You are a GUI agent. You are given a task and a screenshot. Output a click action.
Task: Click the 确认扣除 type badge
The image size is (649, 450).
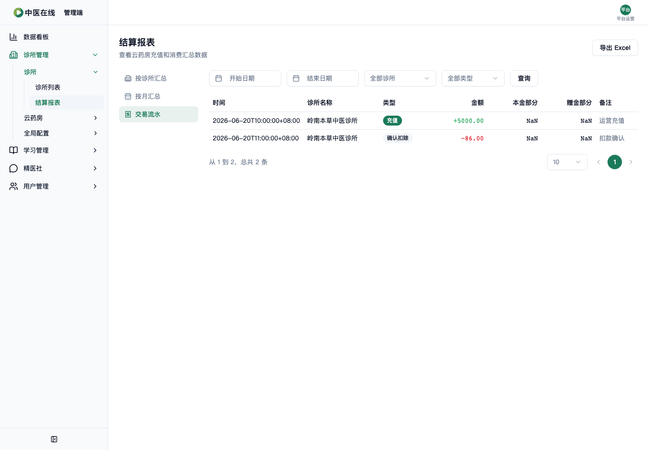(x=398, y=138)
